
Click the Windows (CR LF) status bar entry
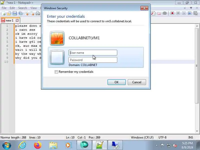point(142,137)
